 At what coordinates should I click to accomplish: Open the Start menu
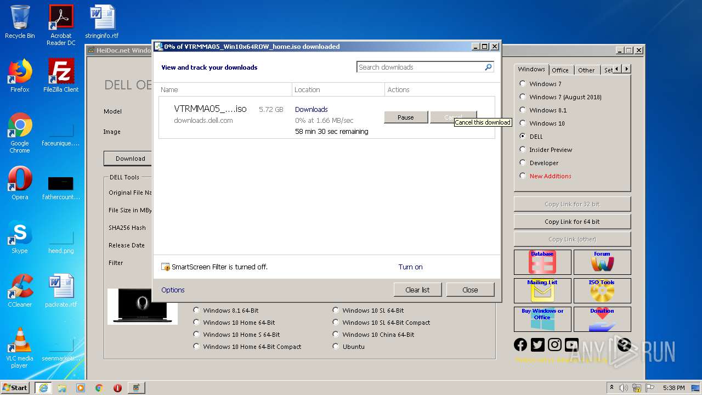tap(15, 388)
